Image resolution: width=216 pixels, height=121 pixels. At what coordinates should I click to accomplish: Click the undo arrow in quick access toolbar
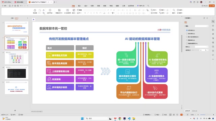coord(21,6)
